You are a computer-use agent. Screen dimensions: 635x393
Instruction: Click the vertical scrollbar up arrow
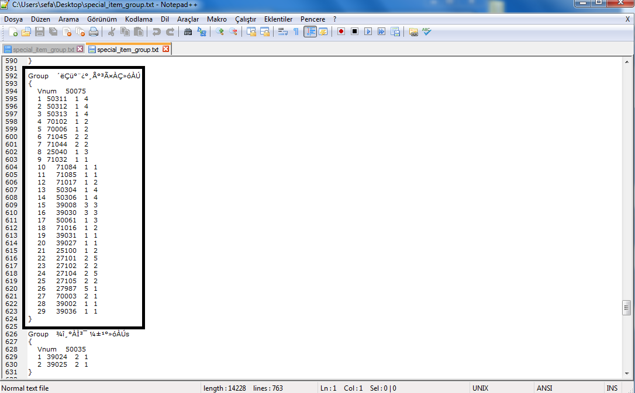[626, 62]
